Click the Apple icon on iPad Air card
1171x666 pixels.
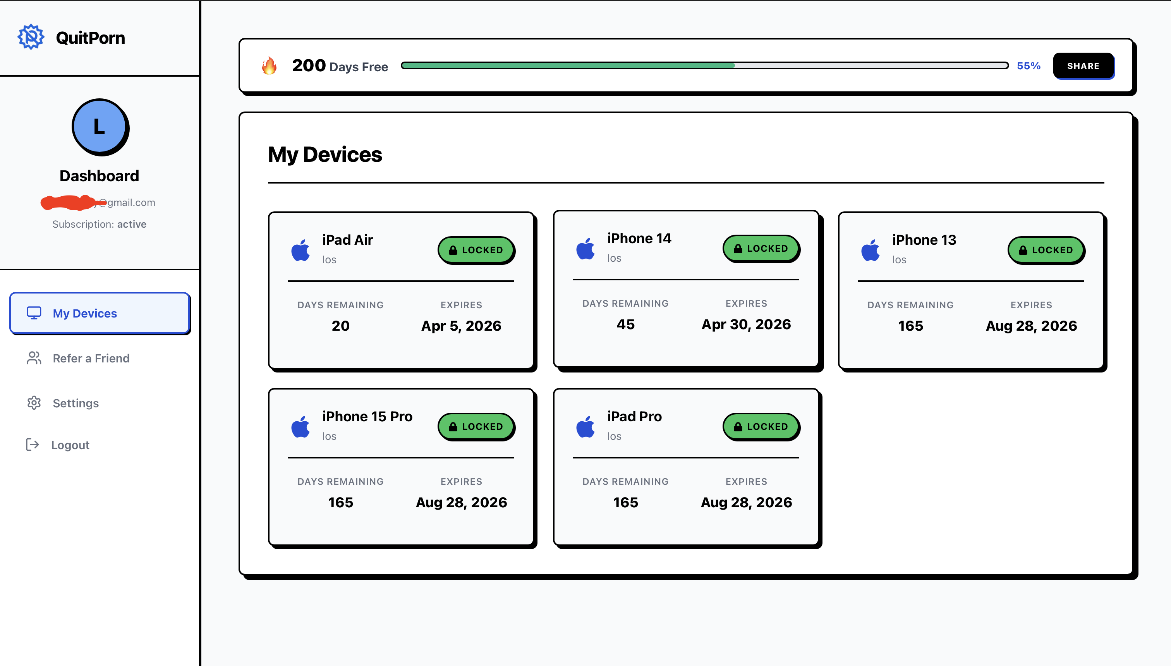point(300,250)
